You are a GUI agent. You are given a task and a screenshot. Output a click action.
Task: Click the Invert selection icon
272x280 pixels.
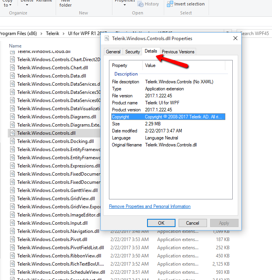tap(170, 4)
